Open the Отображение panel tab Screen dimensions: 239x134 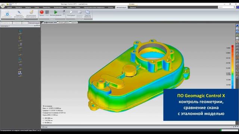click(17, 23)
